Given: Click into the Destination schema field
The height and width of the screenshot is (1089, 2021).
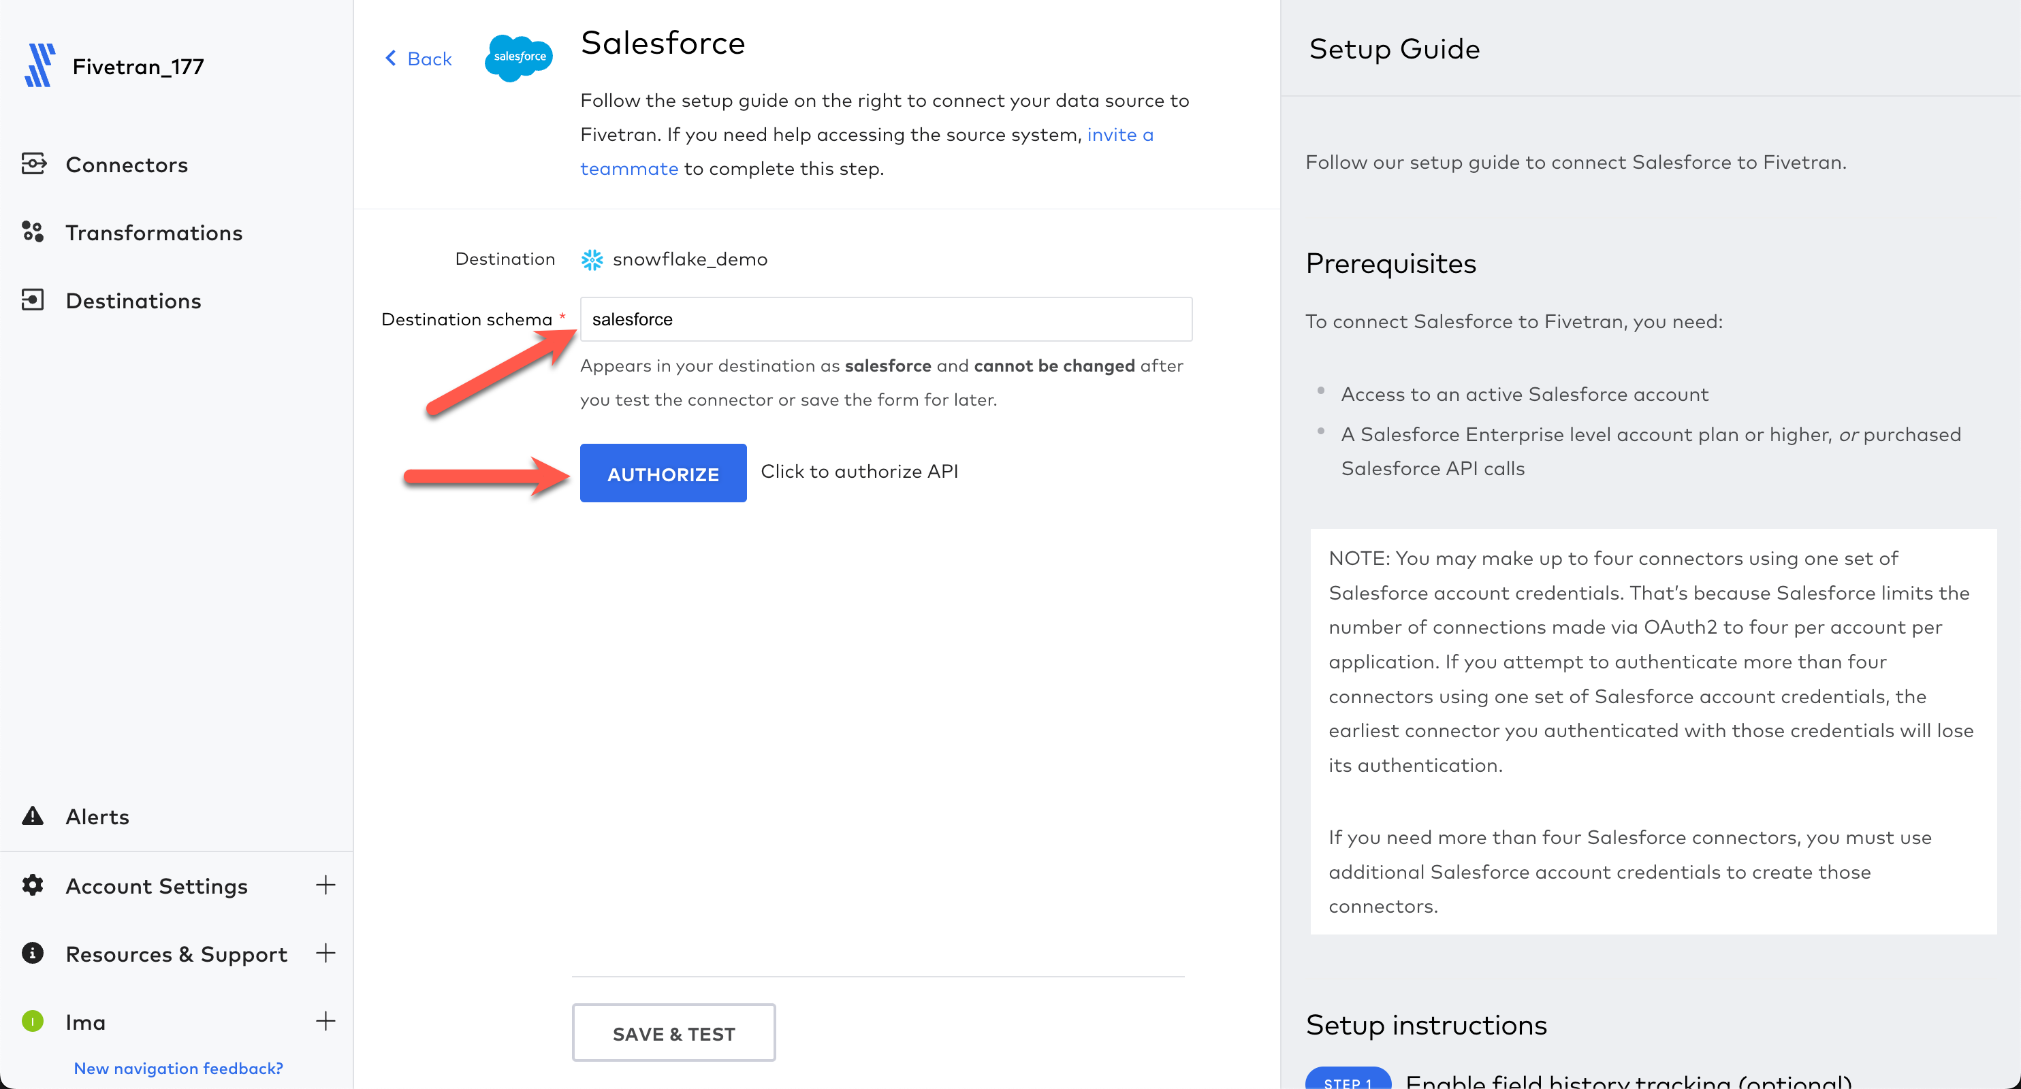Looking at the screenshot, I should click(x=885, y=319).
